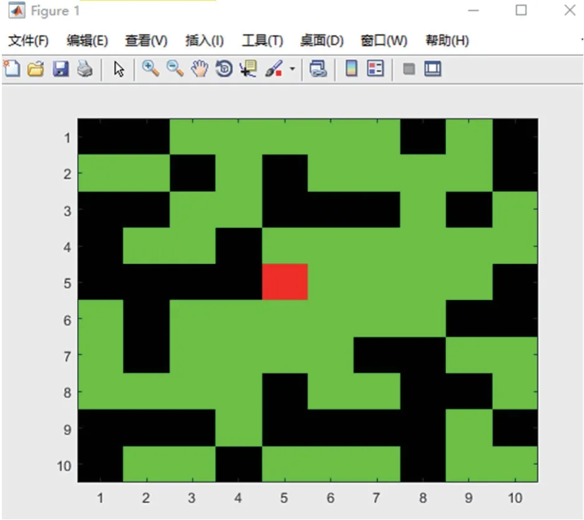This screenshot has height=520, width=584.
Task: Open the 查看(V) menu
Action: 146,40
